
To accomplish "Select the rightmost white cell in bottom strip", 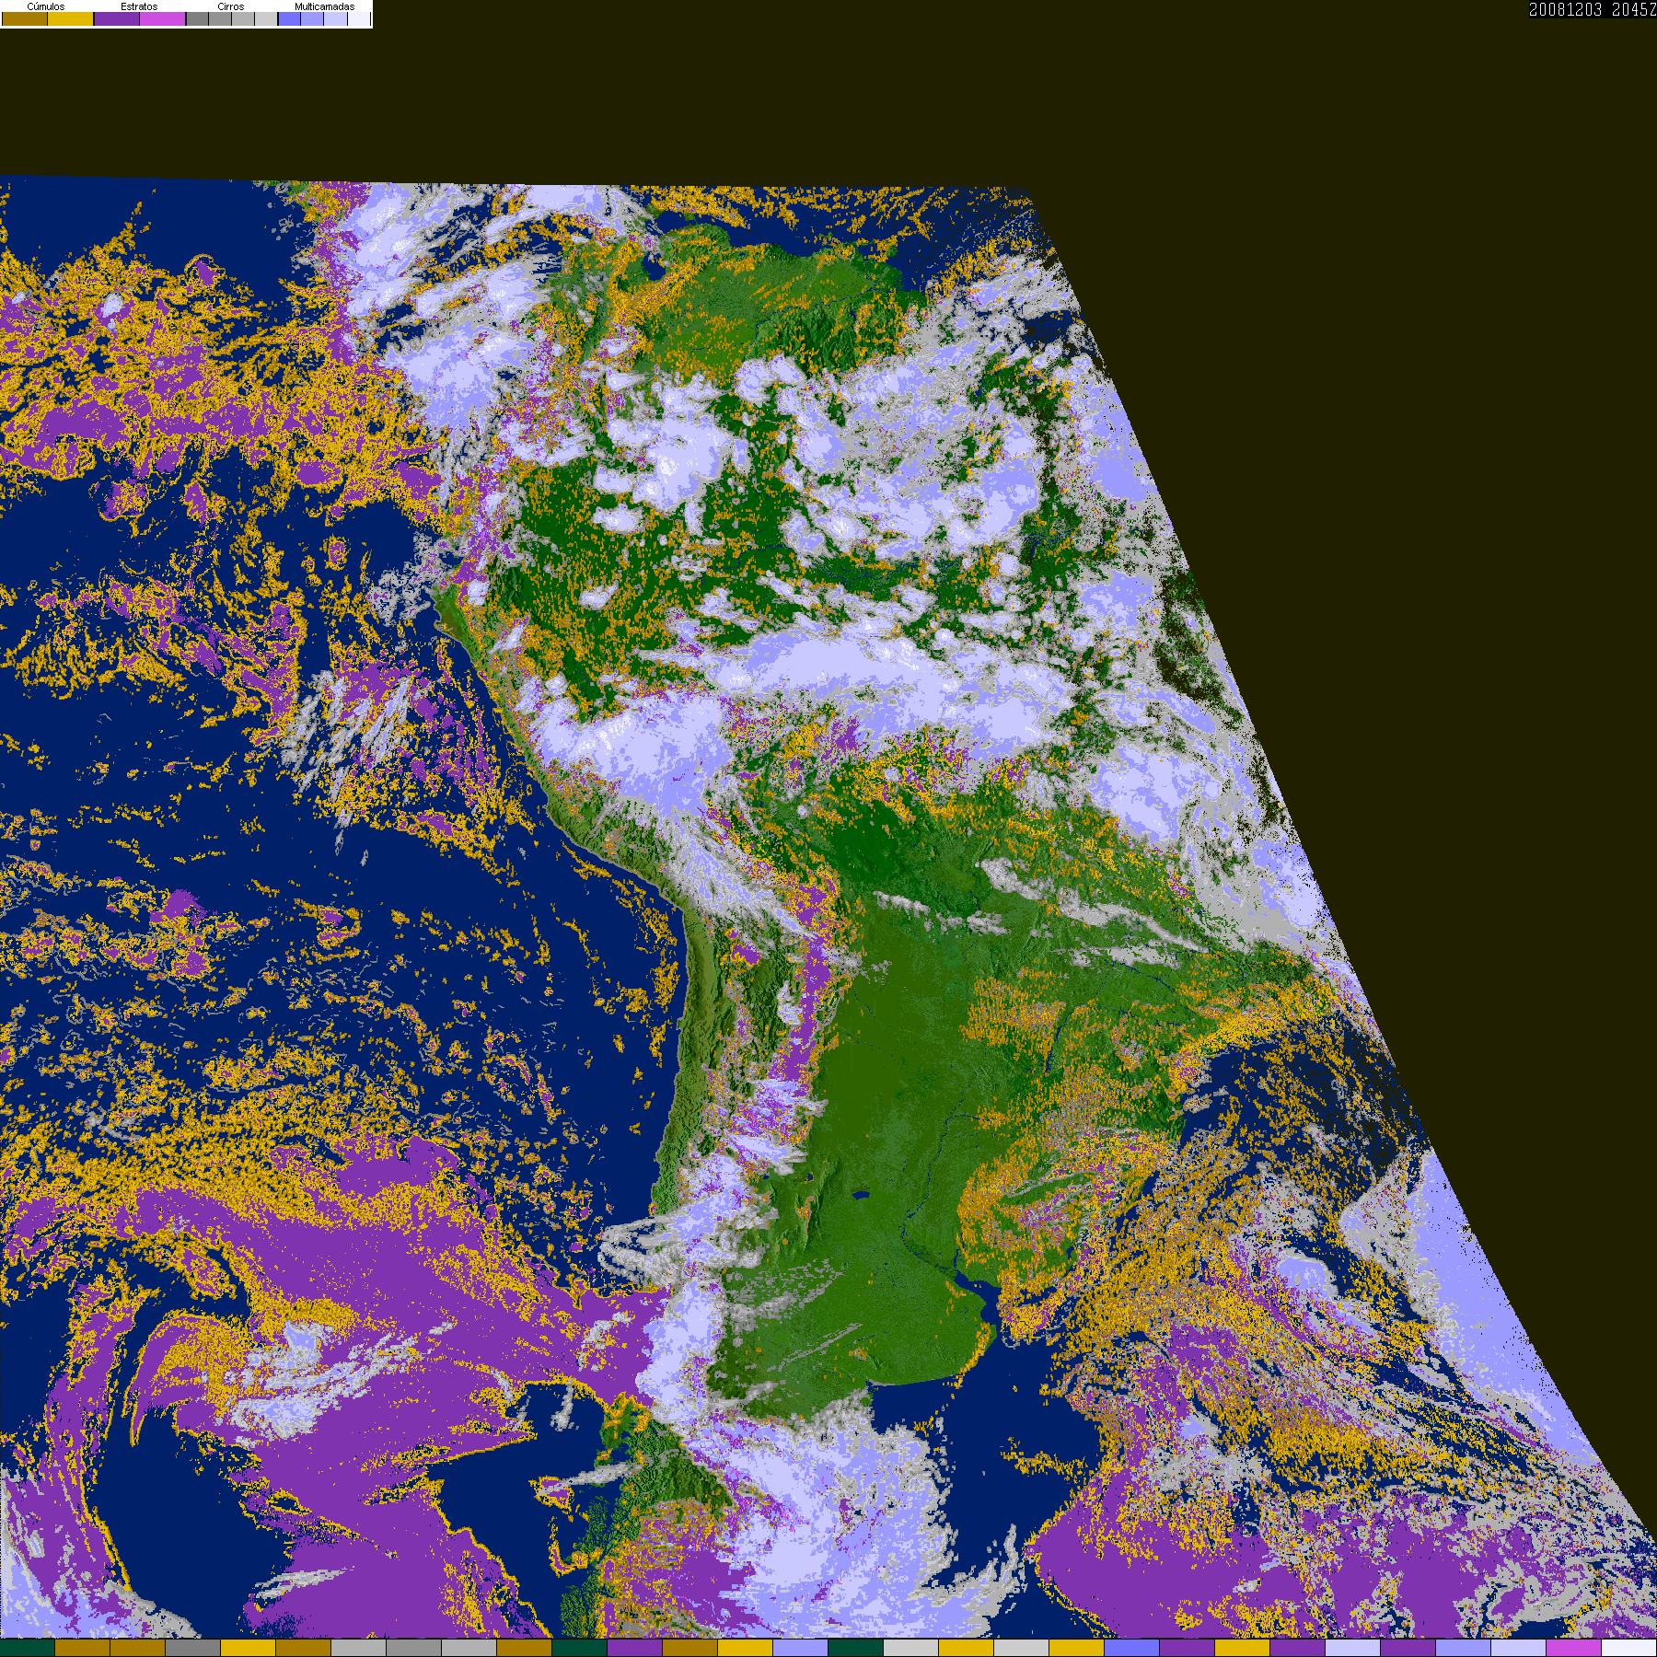I will [x=1628, y=1648].
